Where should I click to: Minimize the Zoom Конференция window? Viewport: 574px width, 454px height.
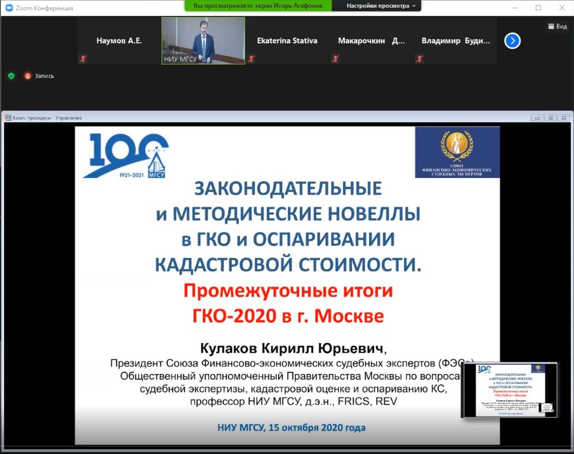click(515, 8)
